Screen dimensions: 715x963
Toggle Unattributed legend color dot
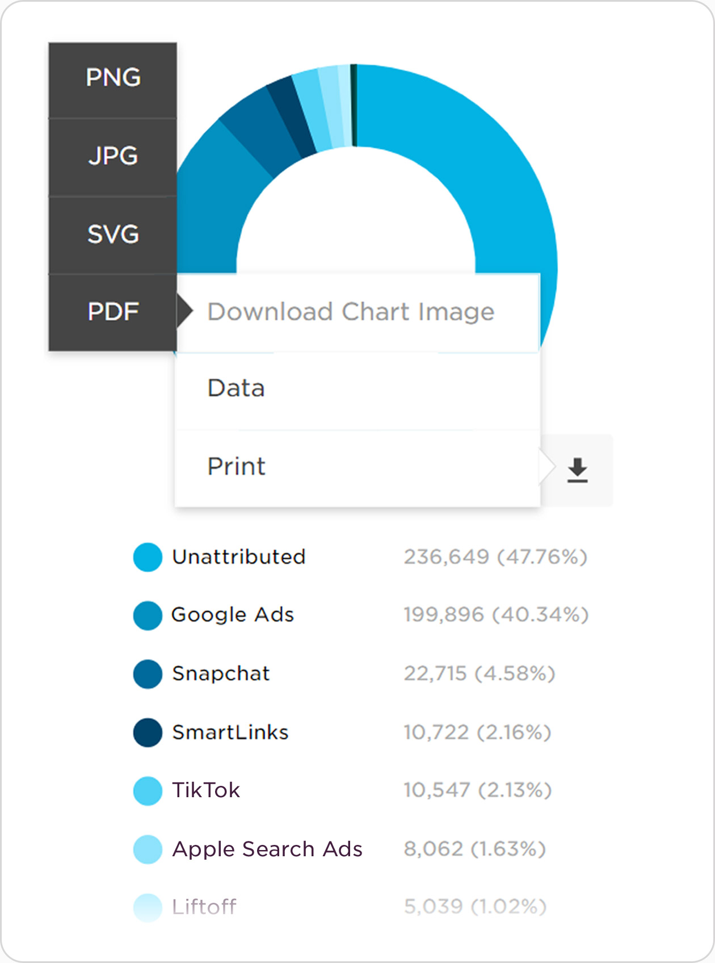pos(148,557)
